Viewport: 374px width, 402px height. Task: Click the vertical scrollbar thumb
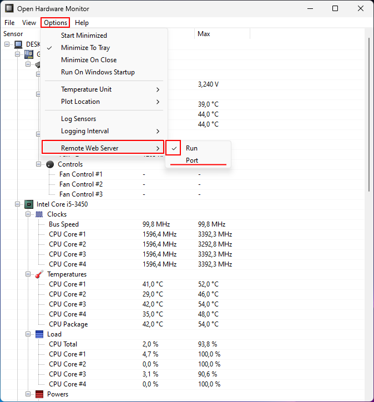coord(369,114)
